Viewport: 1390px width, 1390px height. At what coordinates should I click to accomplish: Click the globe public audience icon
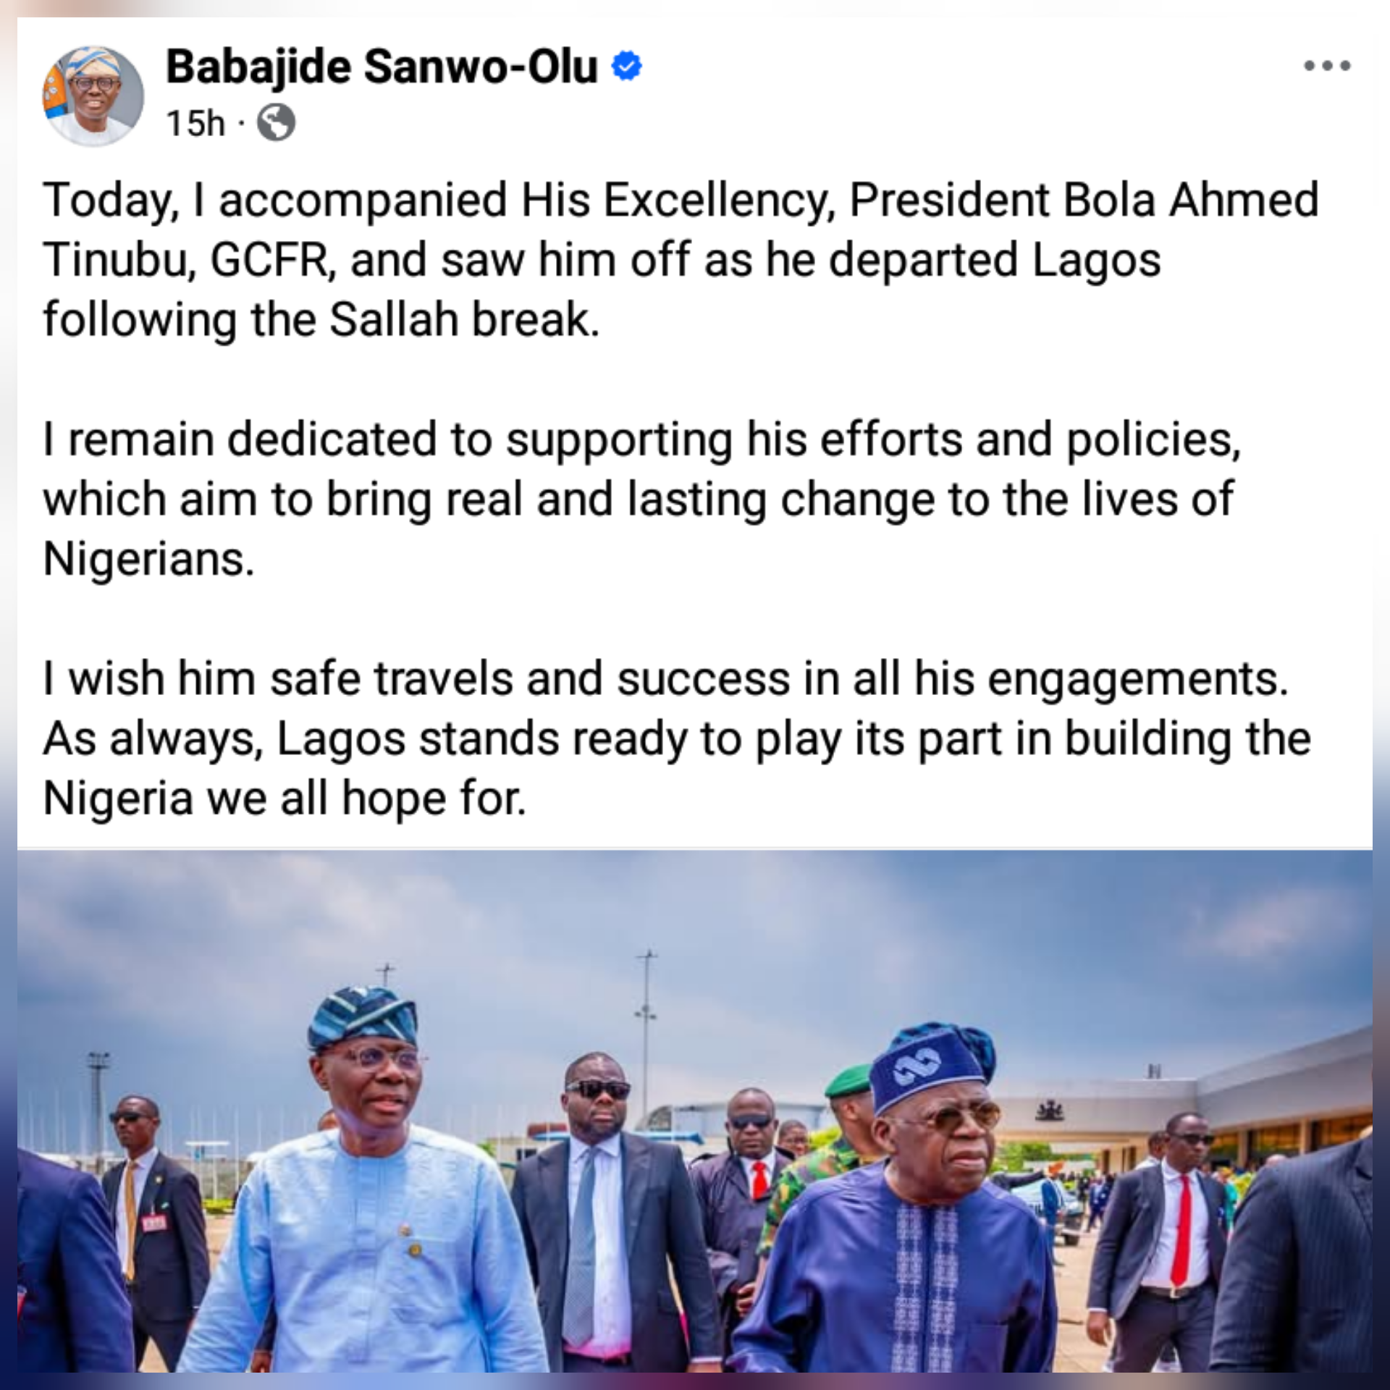(x=277, y=123)
